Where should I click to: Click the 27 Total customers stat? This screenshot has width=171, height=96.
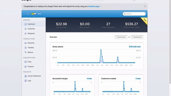click(x=108, y=25)
